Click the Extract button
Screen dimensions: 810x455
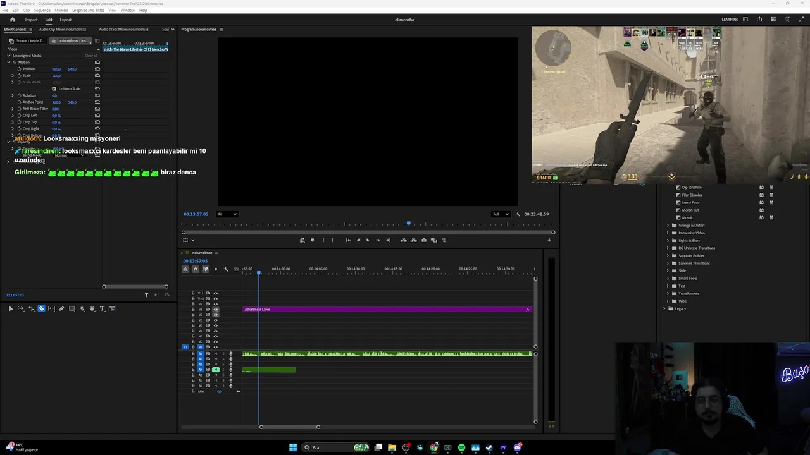413,240
